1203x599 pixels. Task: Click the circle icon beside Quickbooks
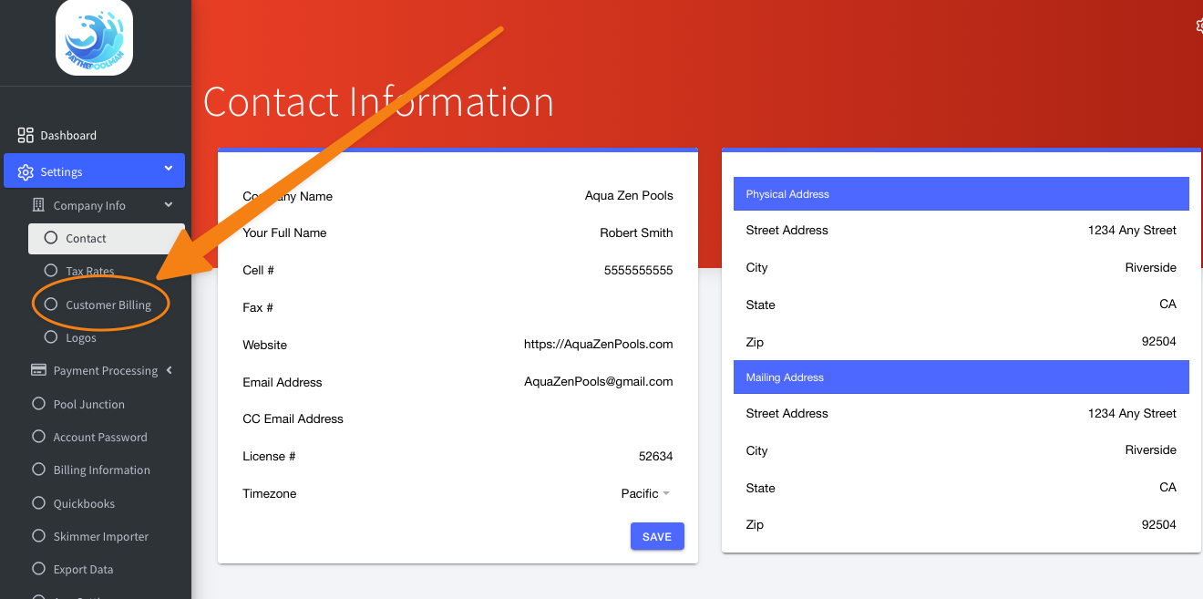(38, 503)
